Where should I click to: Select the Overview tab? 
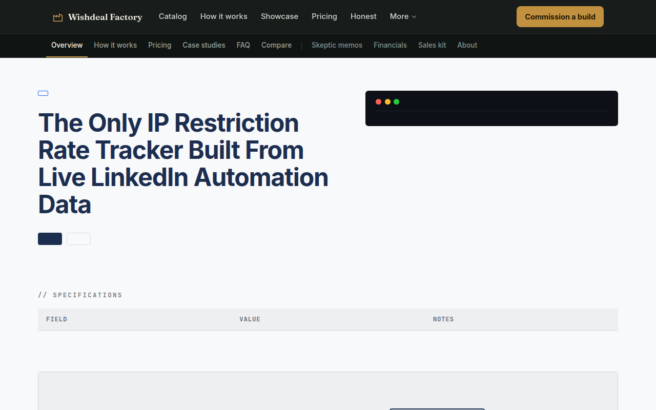click(67, 45)
